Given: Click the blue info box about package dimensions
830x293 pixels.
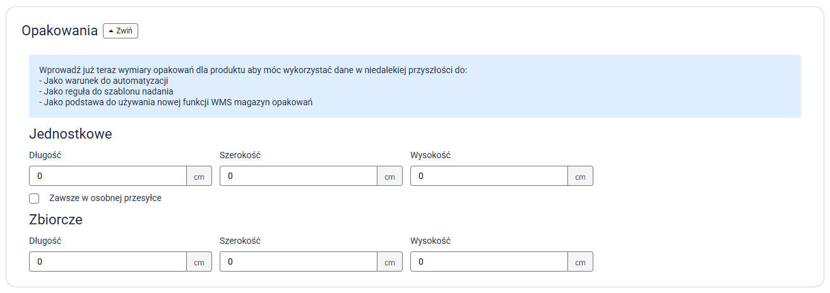Looking at the screenshot, I should point(414,86).
